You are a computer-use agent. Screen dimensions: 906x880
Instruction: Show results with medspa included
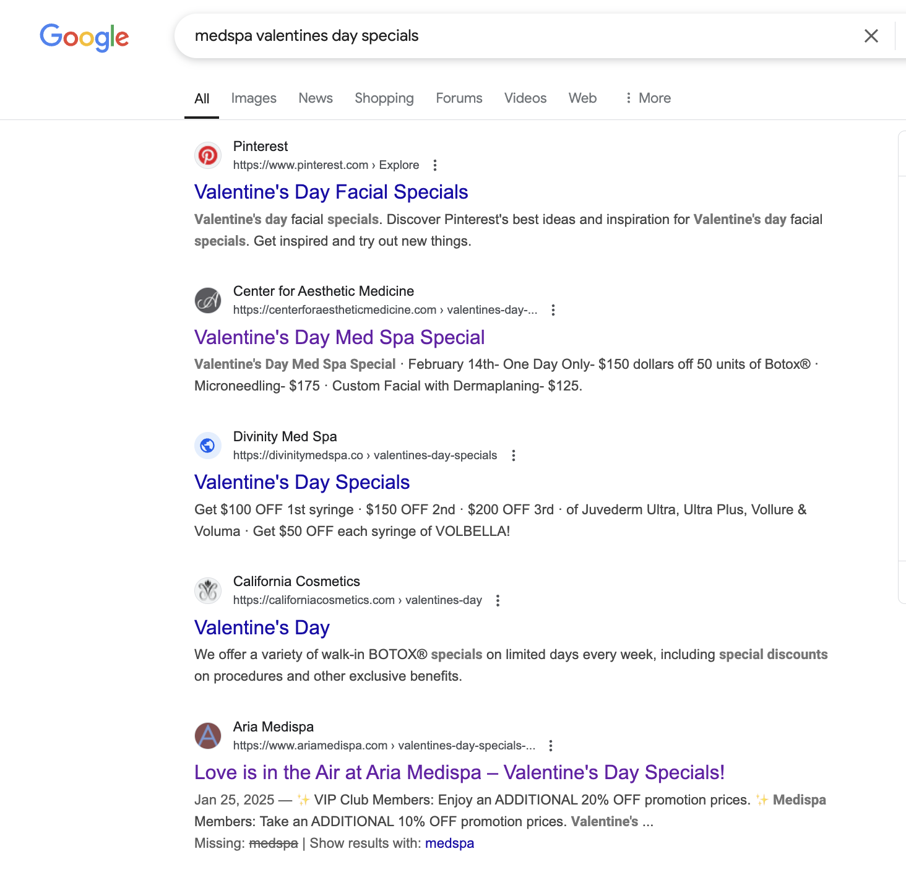(450, 843)
